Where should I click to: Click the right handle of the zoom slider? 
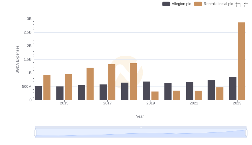click(x=246, y=133)
